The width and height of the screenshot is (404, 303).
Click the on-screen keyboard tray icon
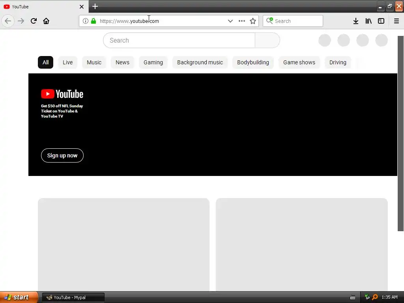click(353, 297)
